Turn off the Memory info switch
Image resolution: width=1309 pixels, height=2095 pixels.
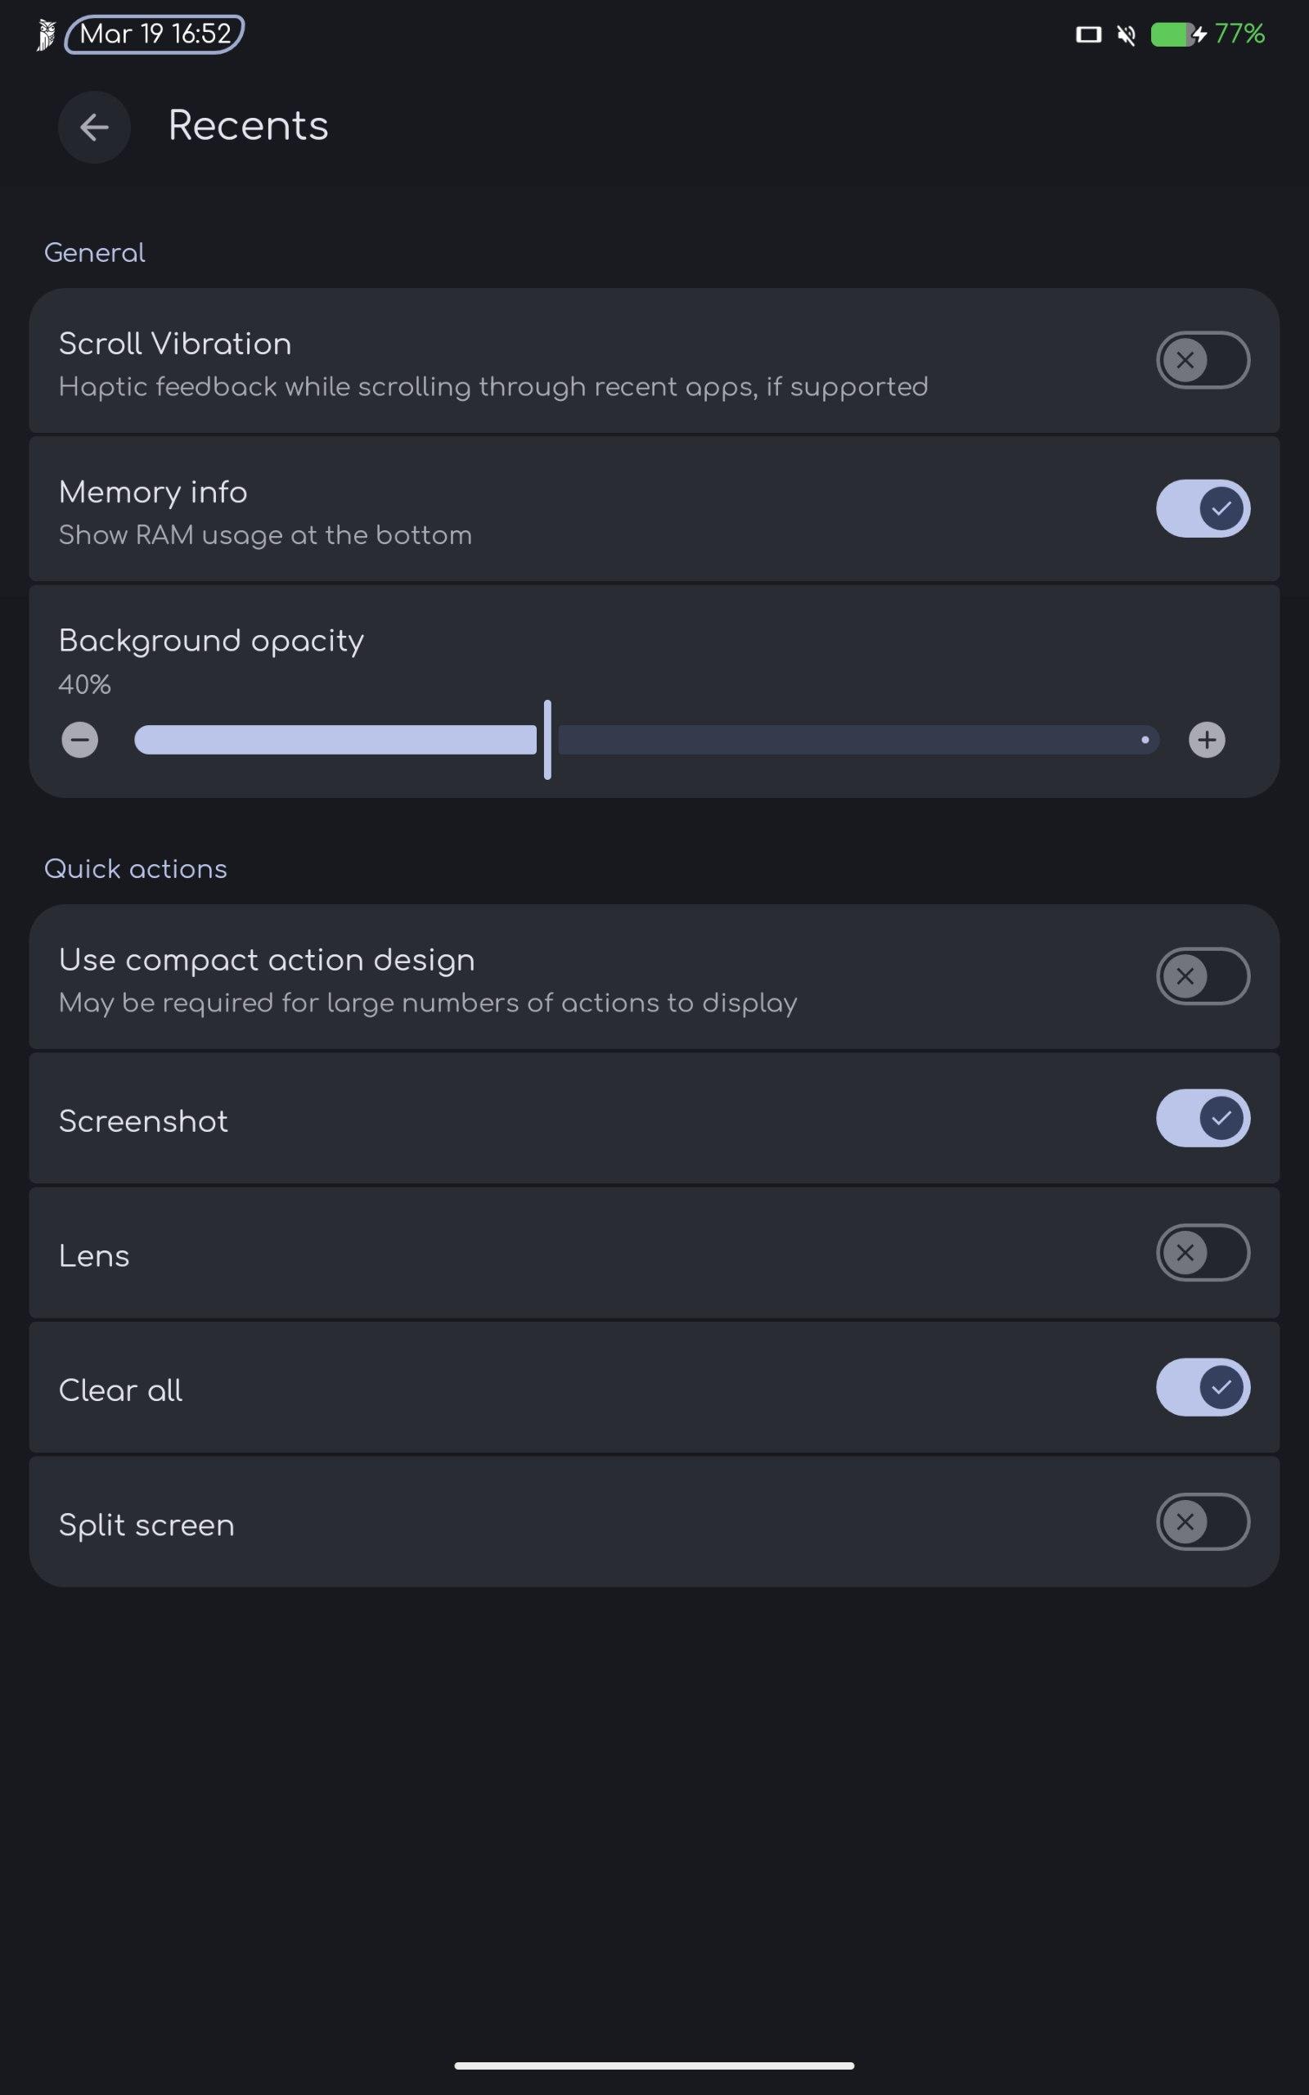[1202, 508]
